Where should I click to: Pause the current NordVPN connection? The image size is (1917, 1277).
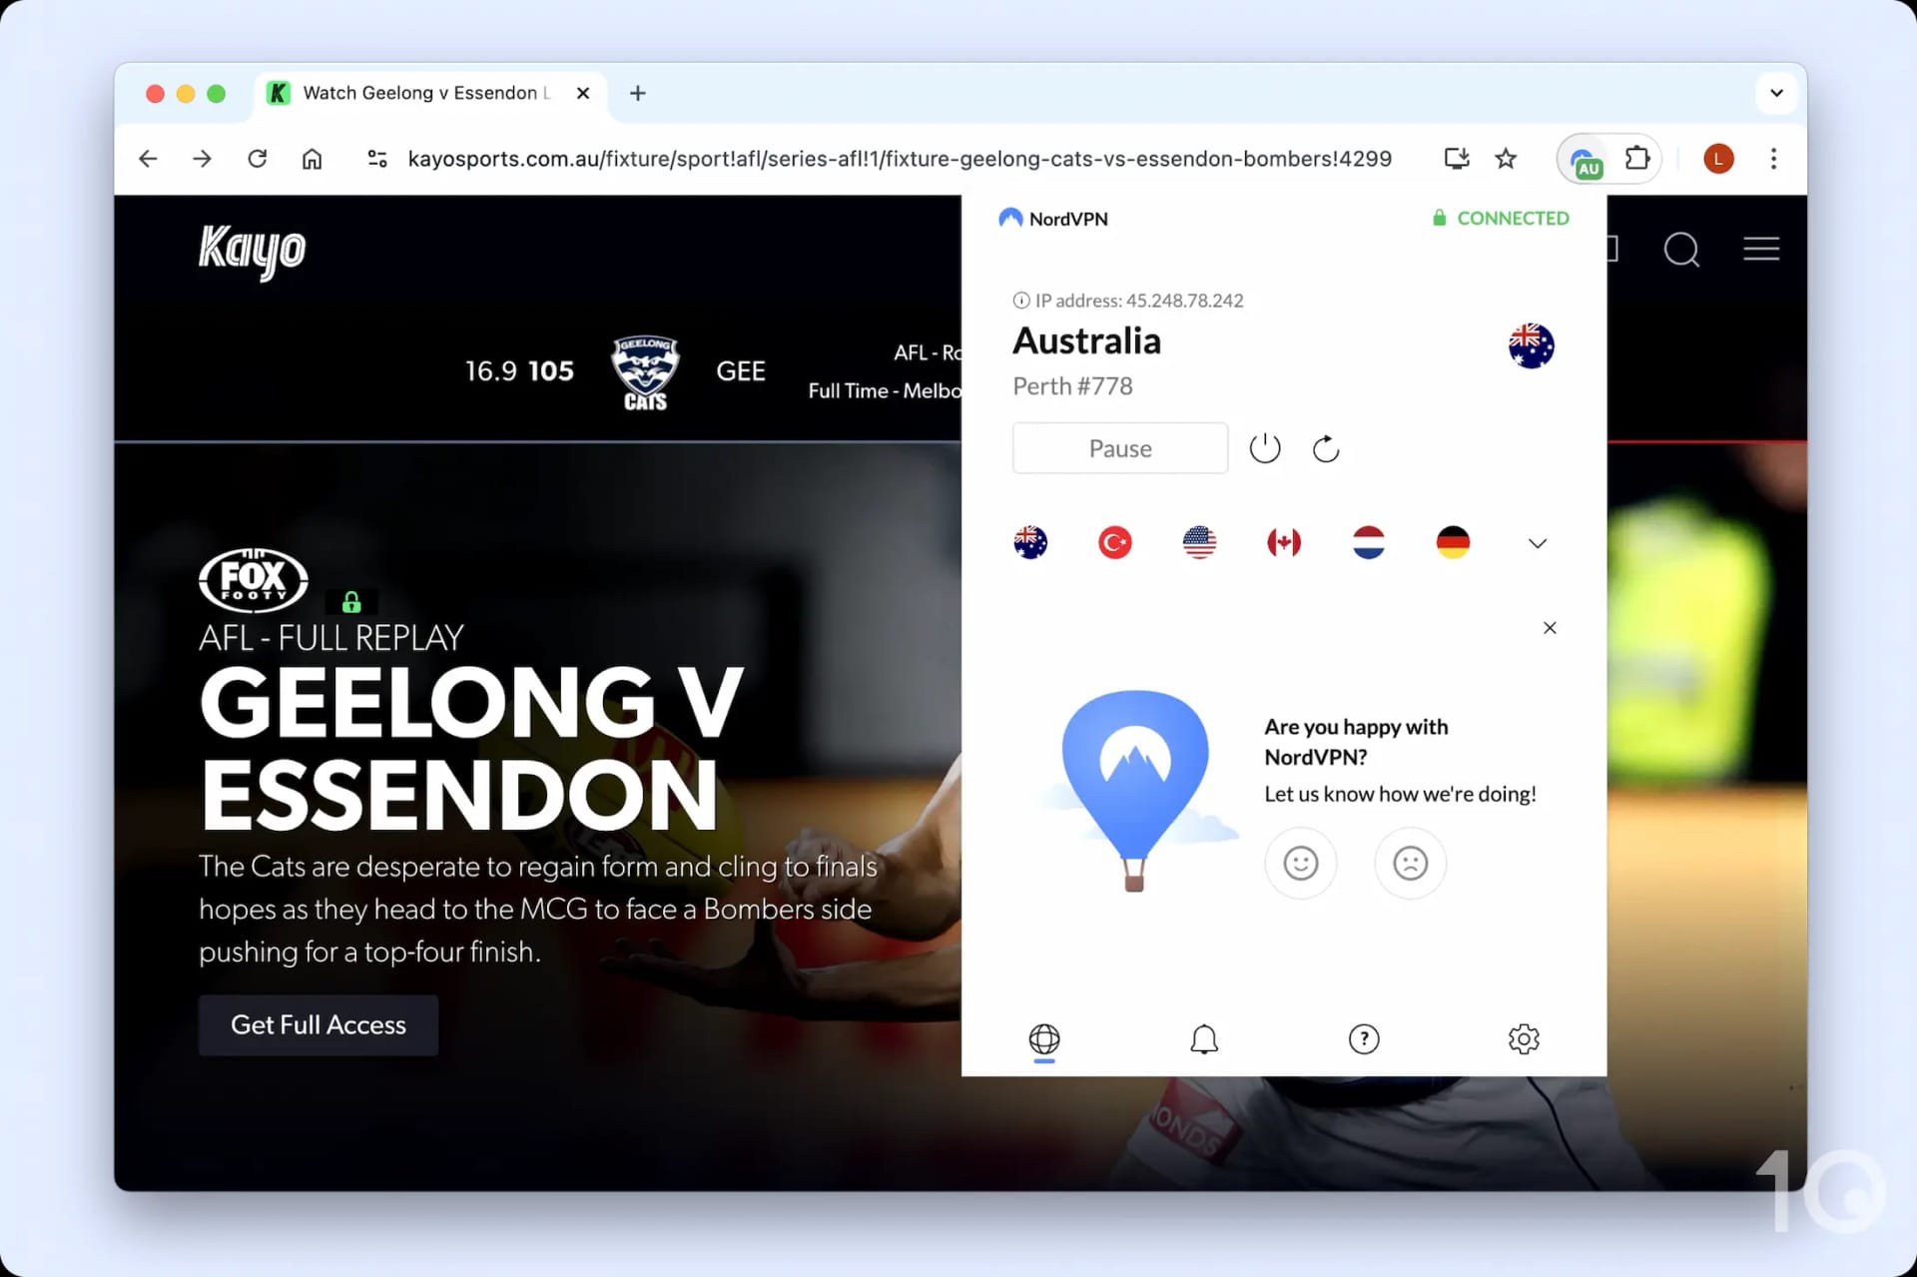click(x=1120, y=447)
